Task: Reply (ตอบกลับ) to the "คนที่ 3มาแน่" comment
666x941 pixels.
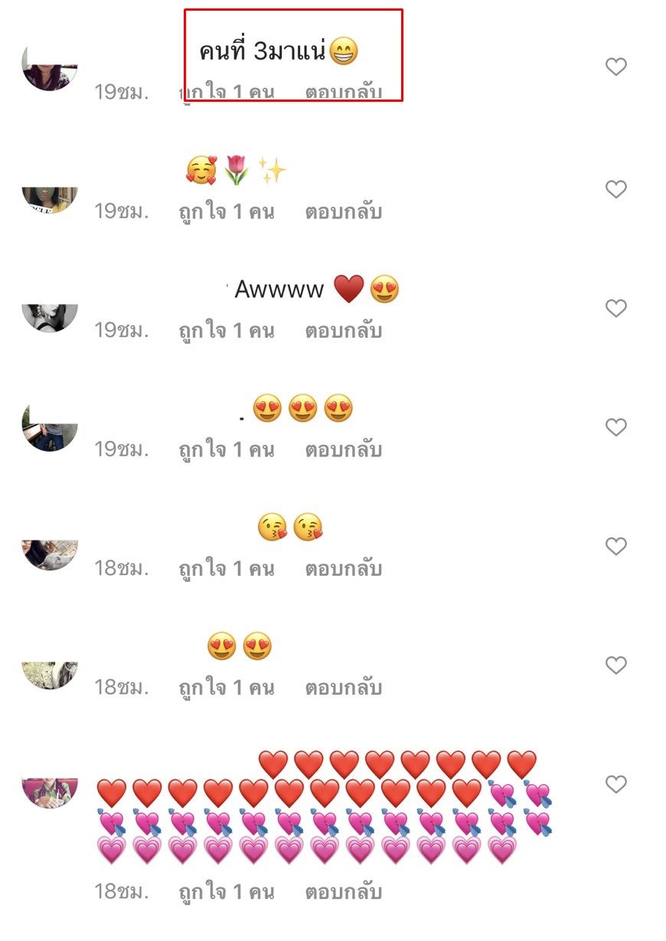Action: pyautogui.click(x=344, y=92)
